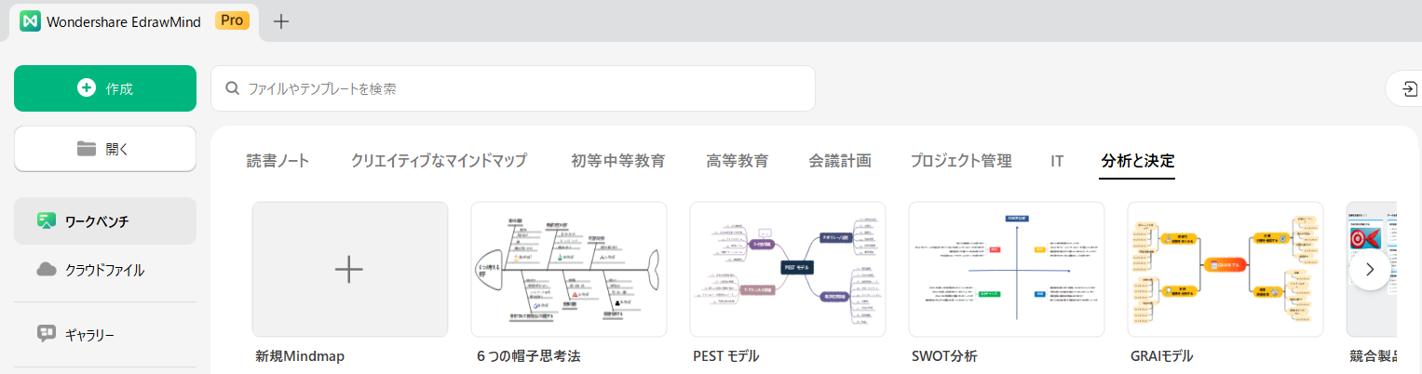Screen dimensions: 1422x374
Task: Click the ワークベンチ workbench icon
Action: pyautogui.click(x=47, y=221)
